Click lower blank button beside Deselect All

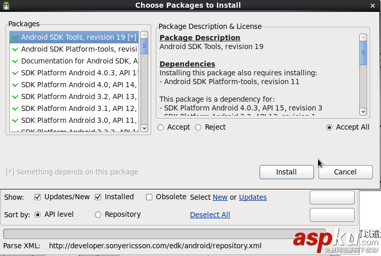(332, 215)
